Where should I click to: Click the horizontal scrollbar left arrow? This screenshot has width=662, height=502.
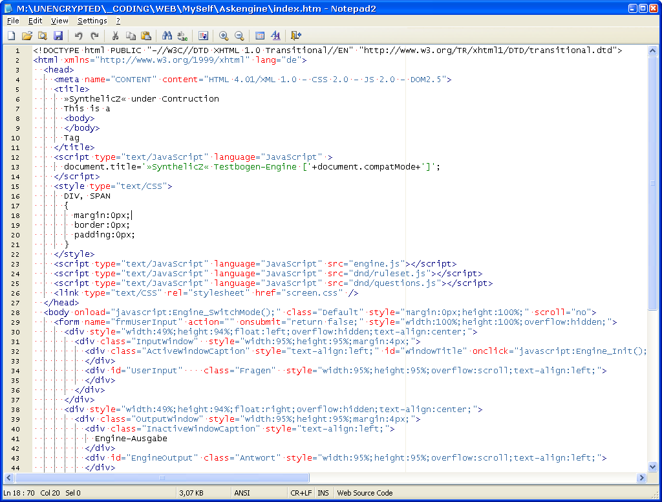click(9, 478)
